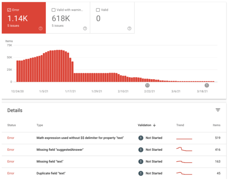
Task: Click the 519 items value
Action: coord(218,138)
